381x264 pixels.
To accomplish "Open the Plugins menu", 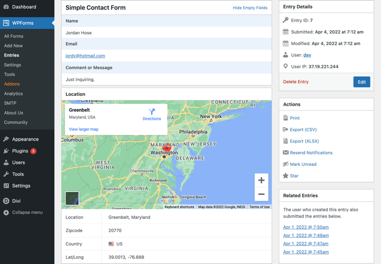I will [20, 151].
